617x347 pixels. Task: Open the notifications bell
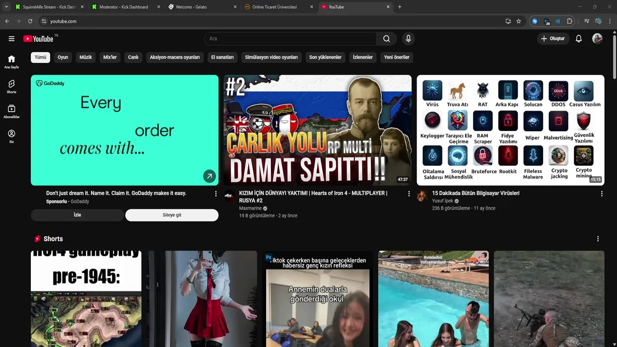click(x=578, y=39)
